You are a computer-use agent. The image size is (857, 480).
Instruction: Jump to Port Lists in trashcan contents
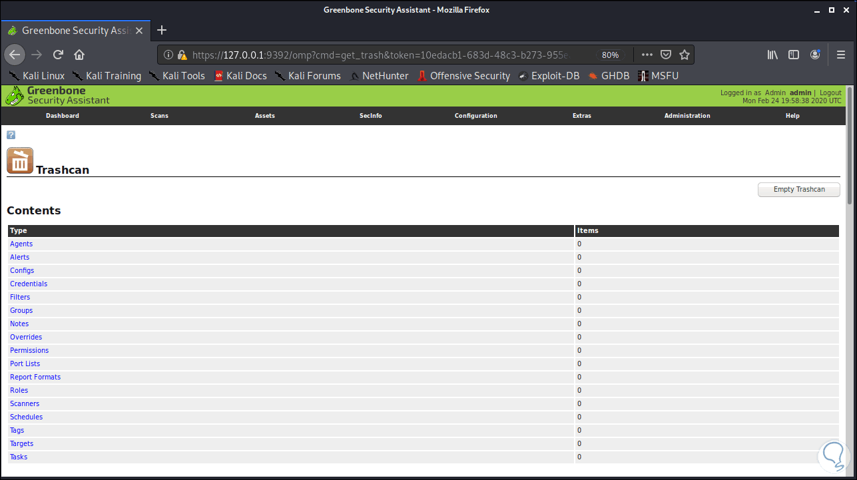25,363
